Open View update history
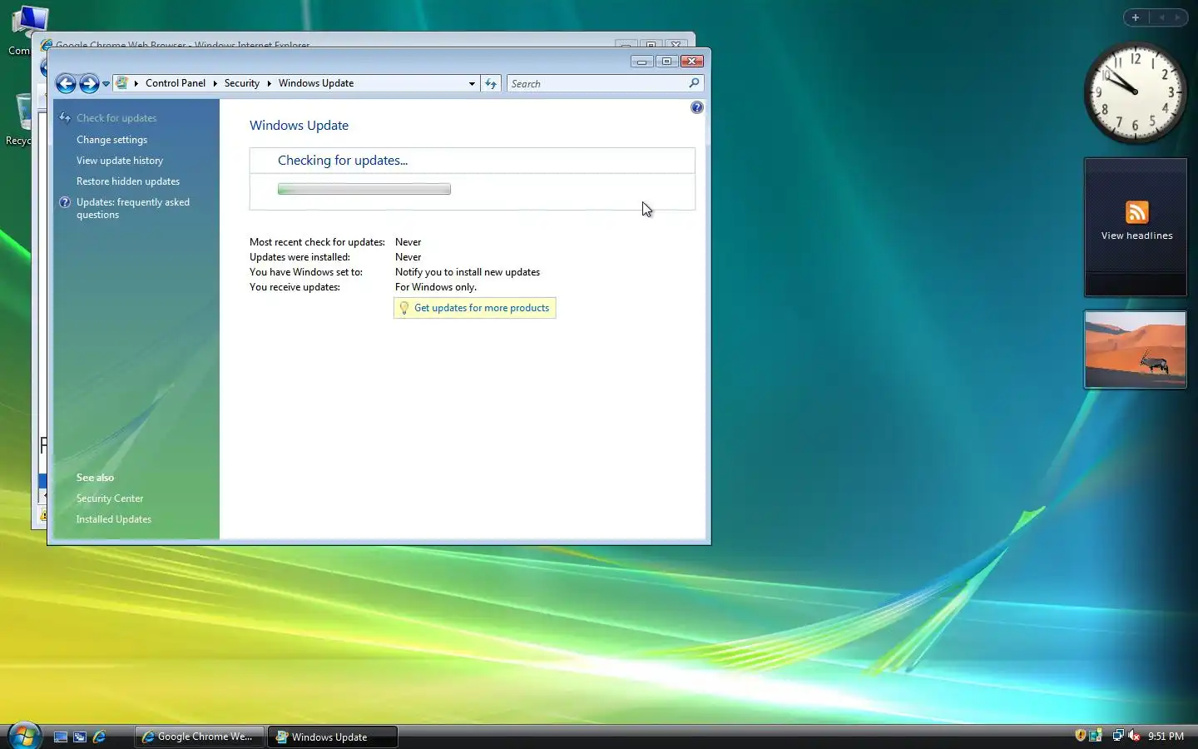This screenshot has height=749, width=1198. 120,161
